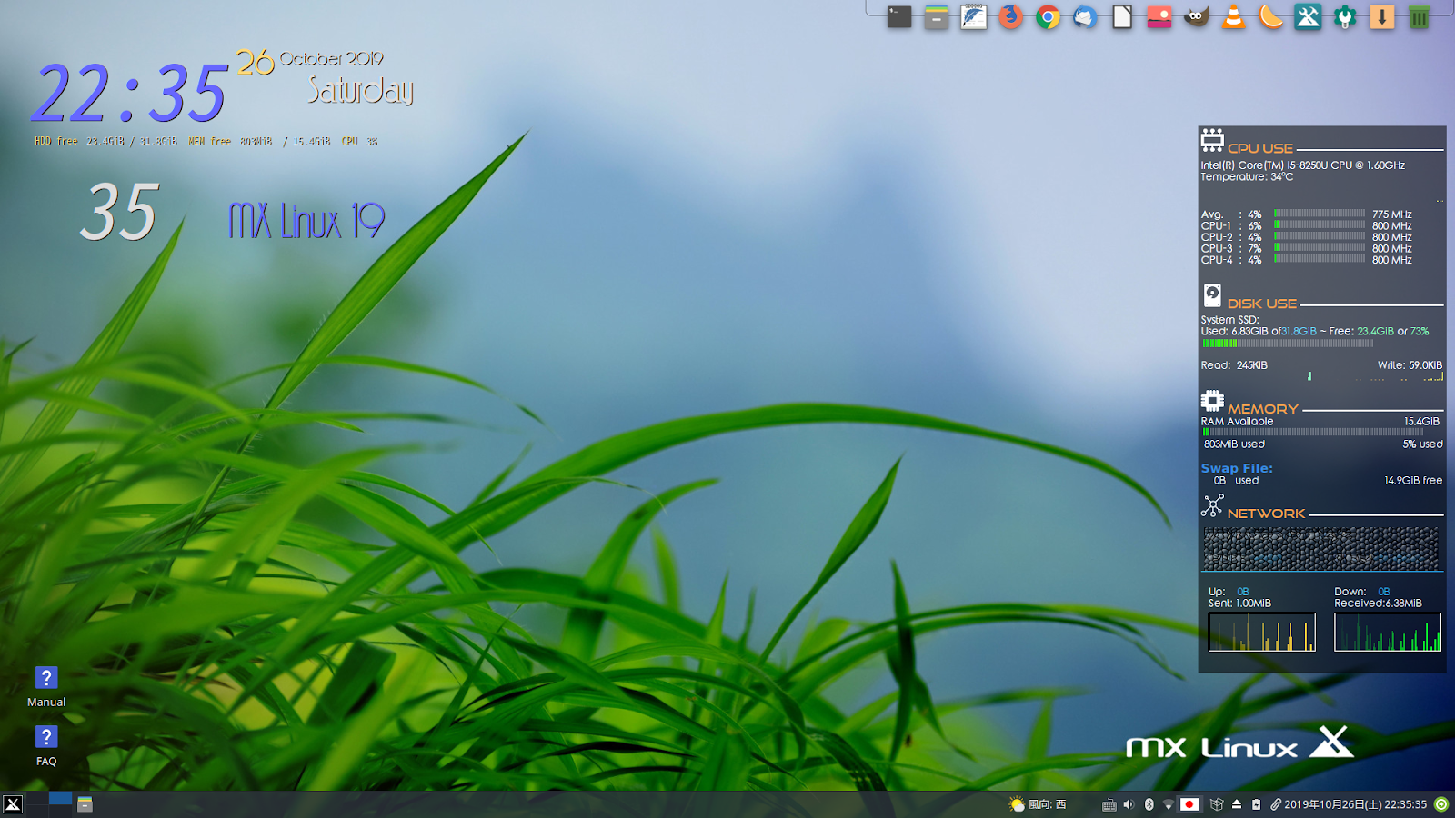Click the keyboard tray icon
Viewport: 1455px width, 818px height.
[1109, 804]
